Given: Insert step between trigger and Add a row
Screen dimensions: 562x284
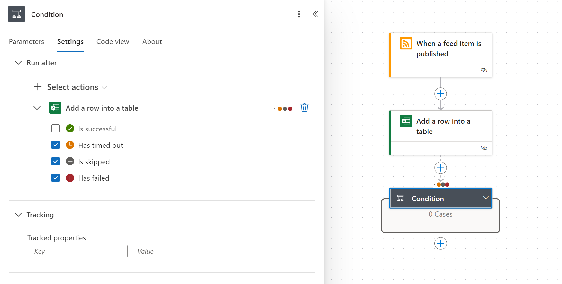Looking at the screenshot, I should tap(440, 94).
